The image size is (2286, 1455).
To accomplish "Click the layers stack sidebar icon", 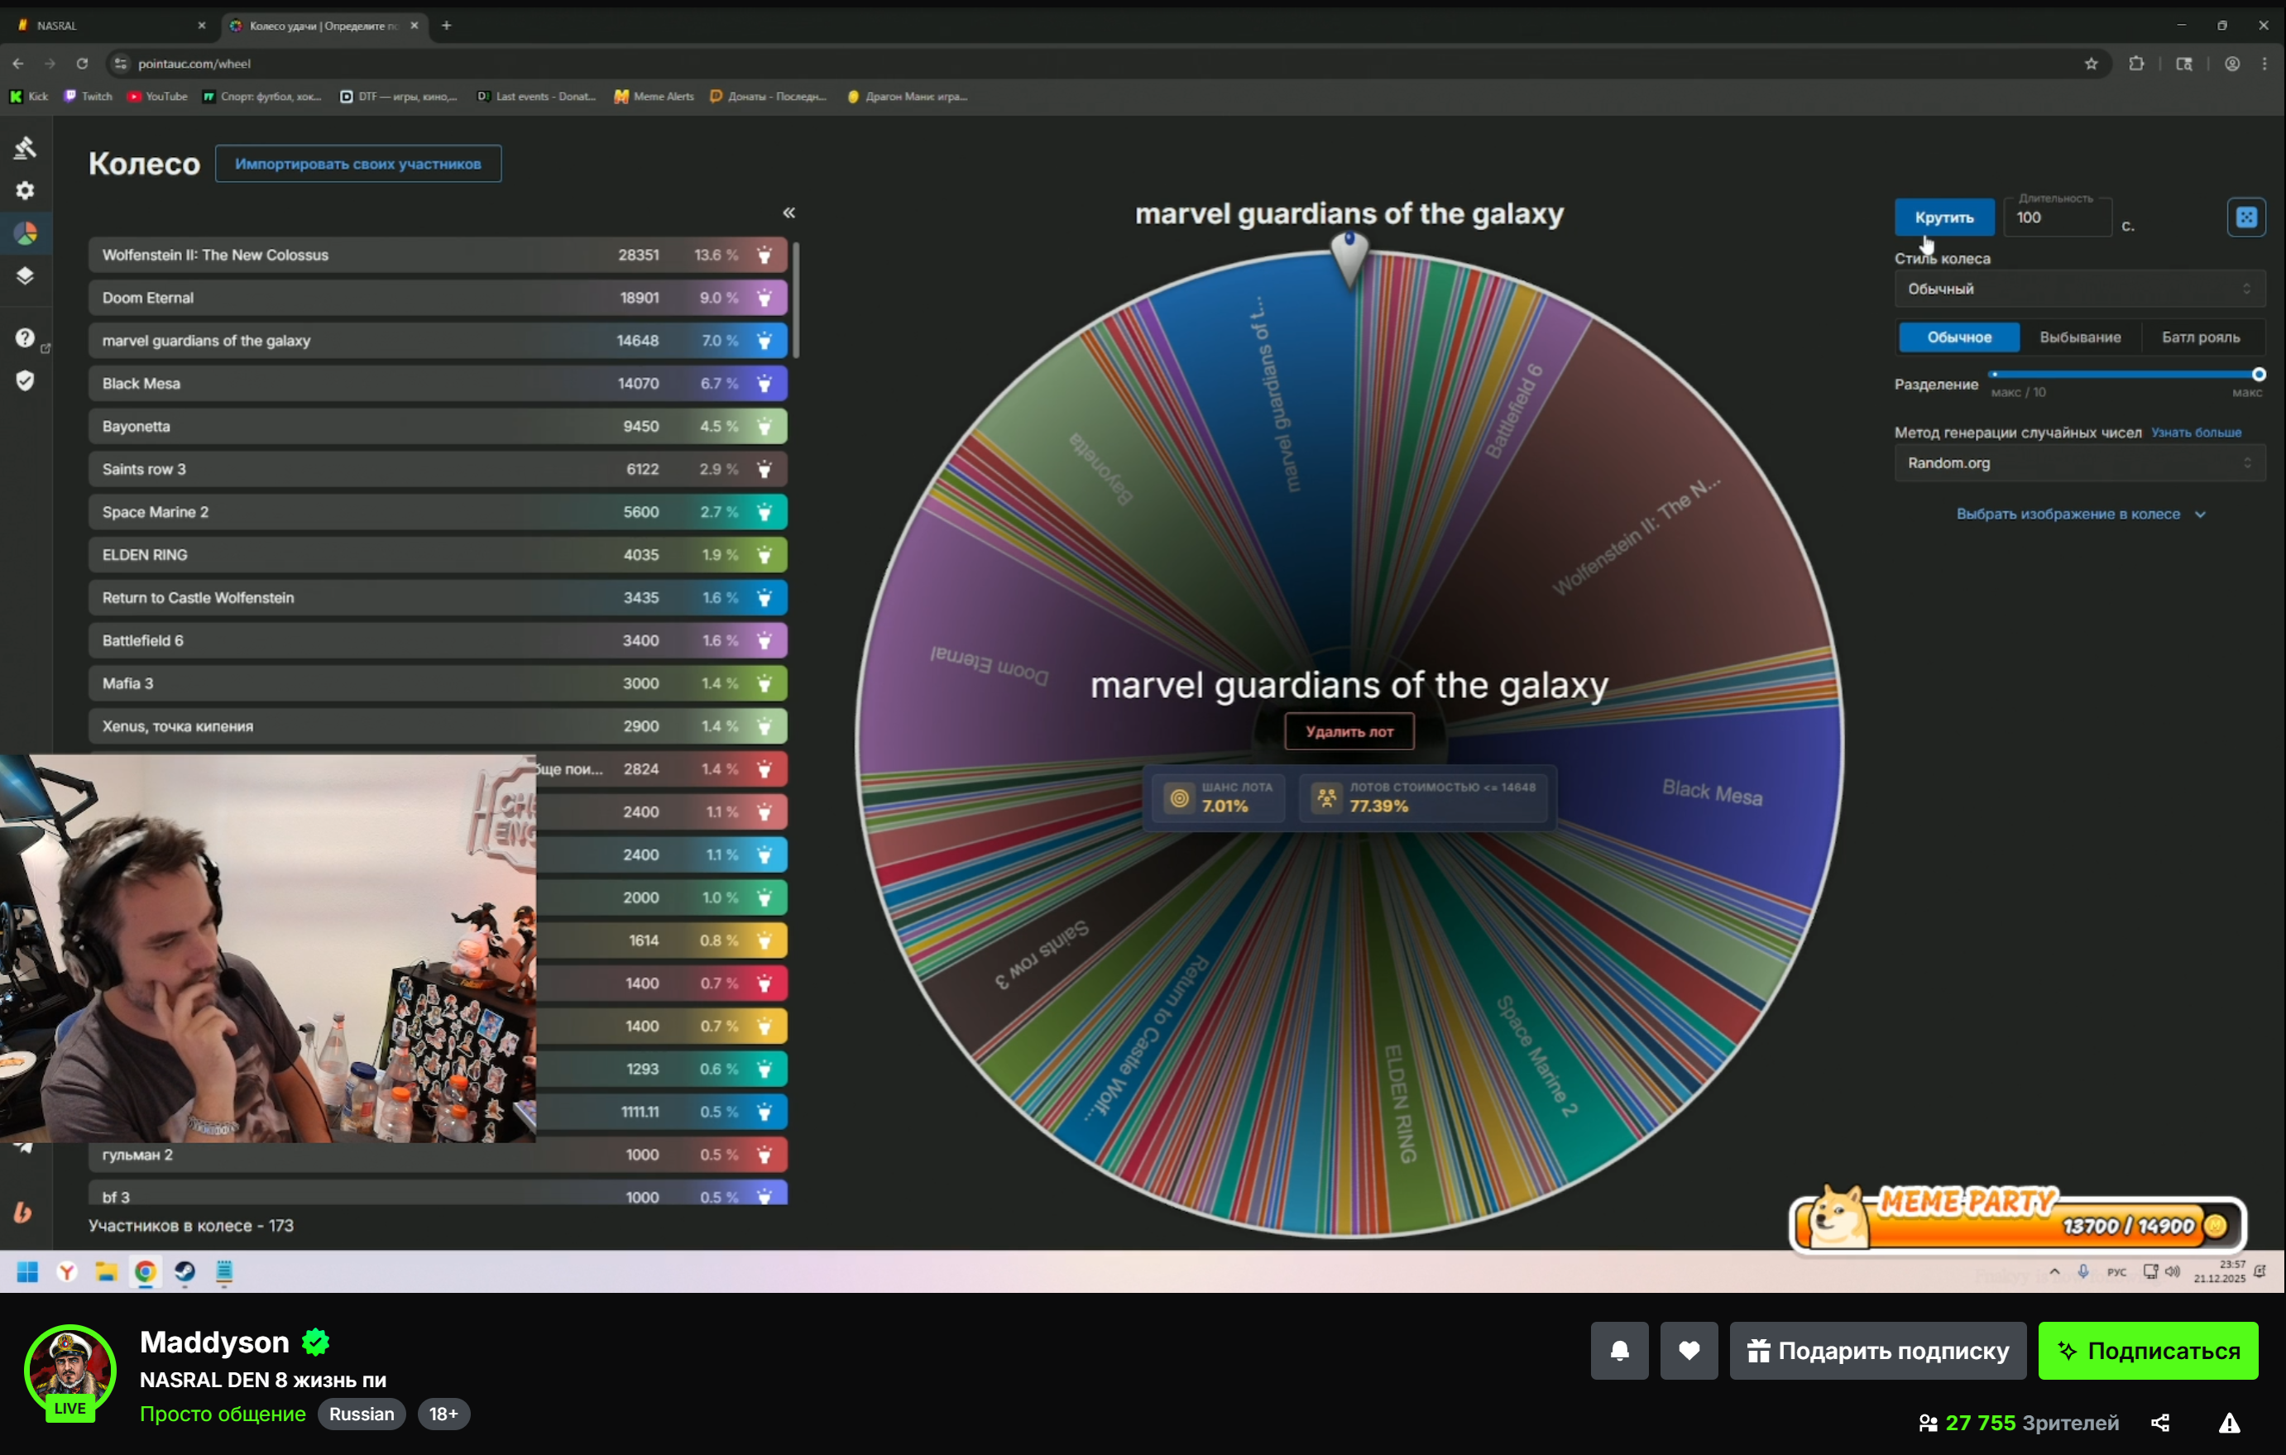I will pos(26,276).
